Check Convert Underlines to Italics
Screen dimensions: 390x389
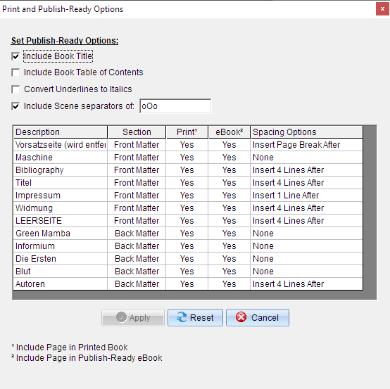[x=15, y=89]
